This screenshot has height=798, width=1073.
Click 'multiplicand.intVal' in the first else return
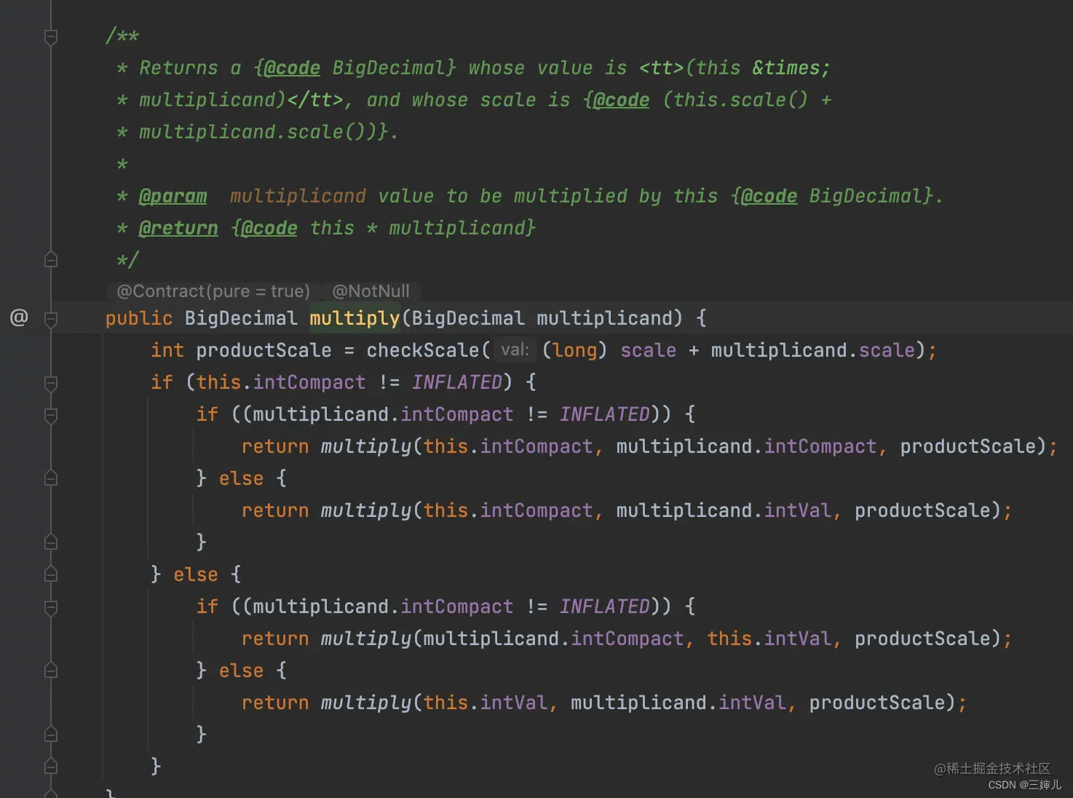[724, 510]
